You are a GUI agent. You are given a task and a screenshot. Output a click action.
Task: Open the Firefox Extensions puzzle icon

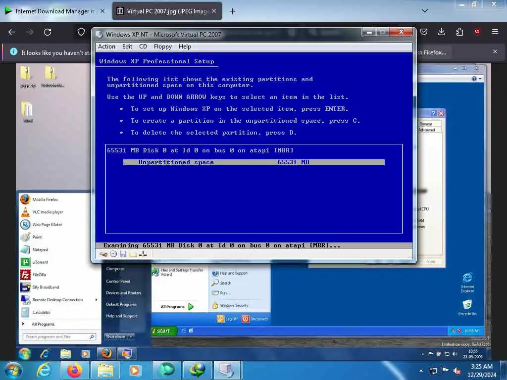tap(459, 32)
